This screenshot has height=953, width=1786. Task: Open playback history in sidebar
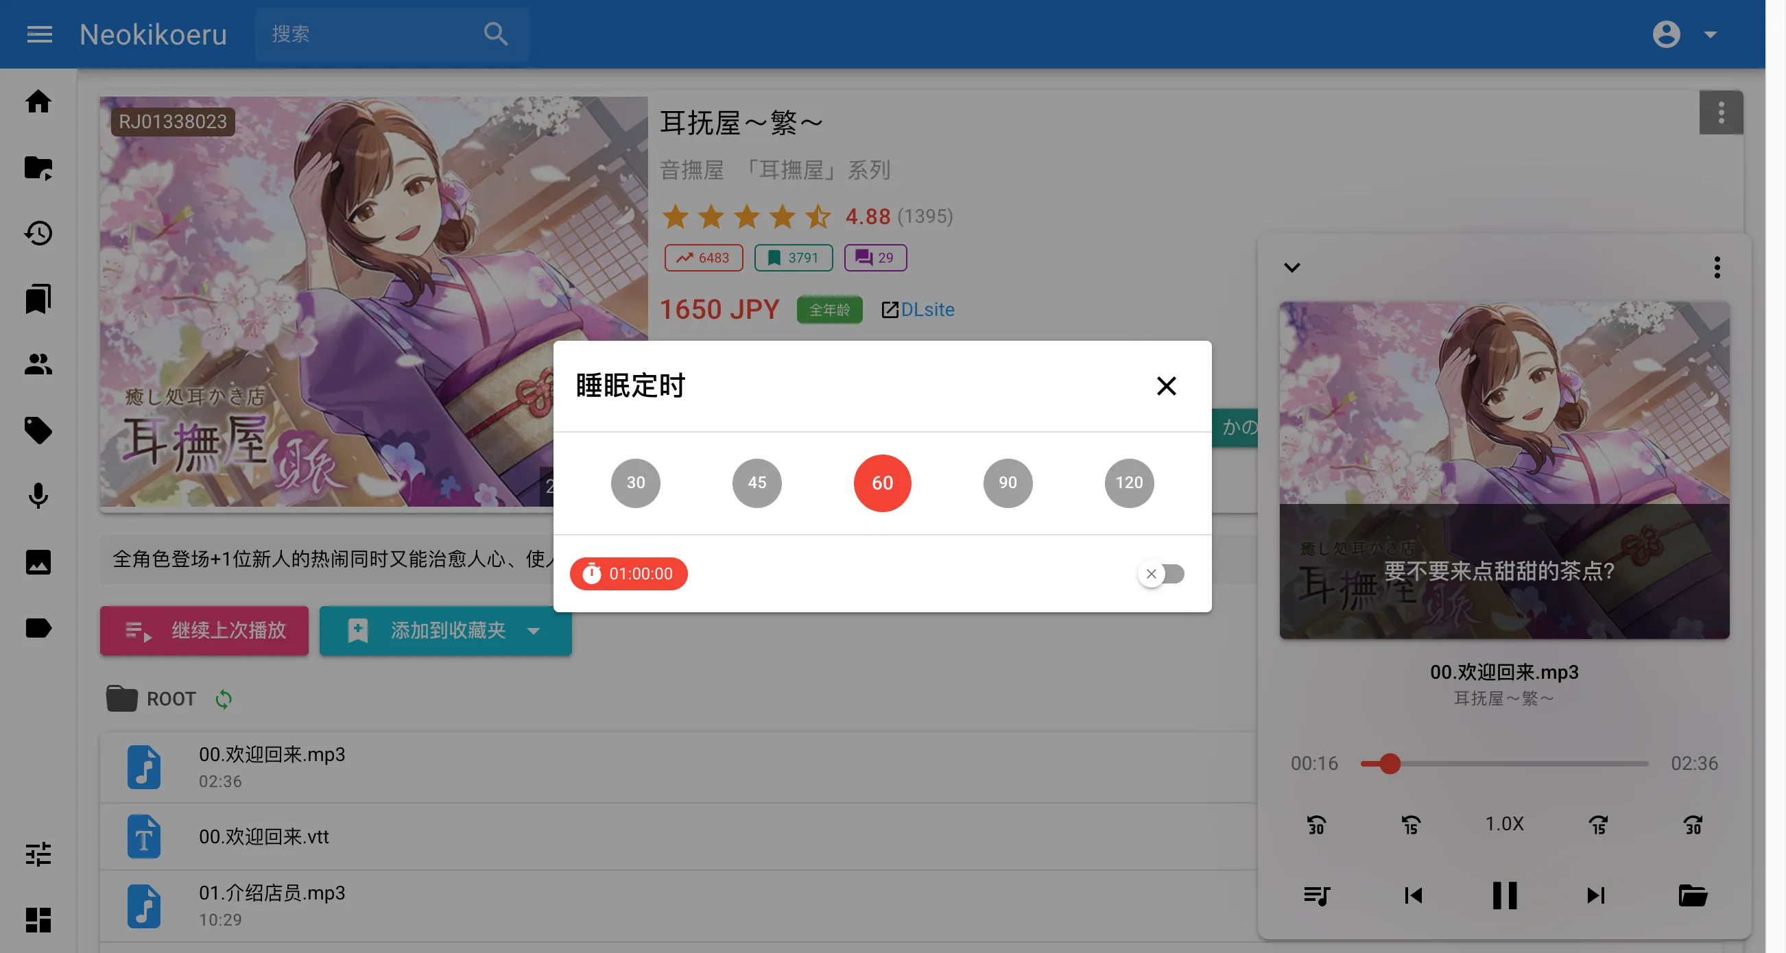(38, 234)
